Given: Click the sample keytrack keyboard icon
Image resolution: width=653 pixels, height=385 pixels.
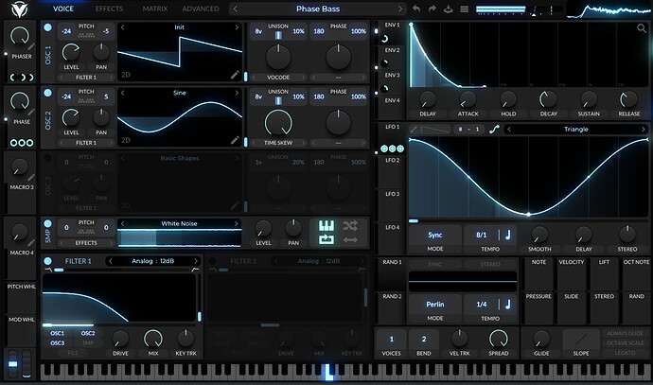Looking at the screenshot, I should [326, 226].
